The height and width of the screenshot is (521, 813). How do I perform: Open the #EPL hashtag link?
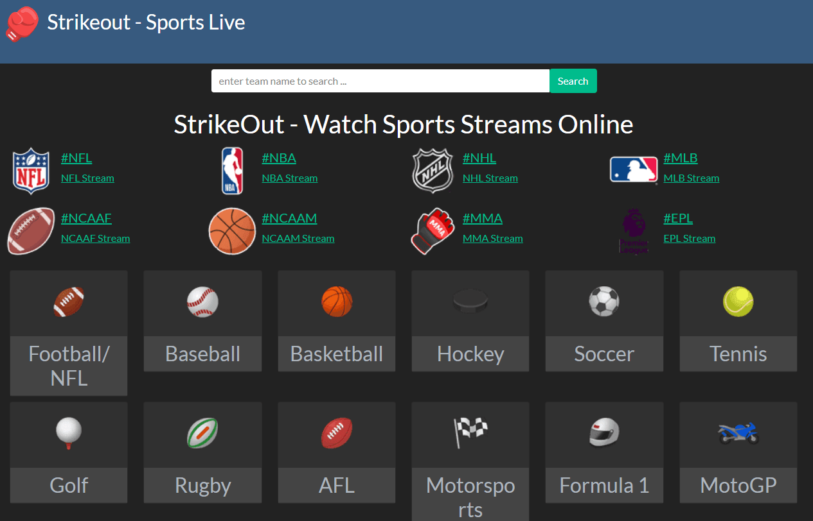pos(678,218)
